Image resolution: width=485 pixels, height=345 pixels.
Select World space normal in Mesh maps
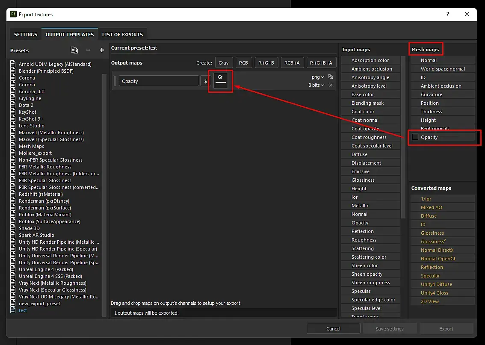[443, 69]
